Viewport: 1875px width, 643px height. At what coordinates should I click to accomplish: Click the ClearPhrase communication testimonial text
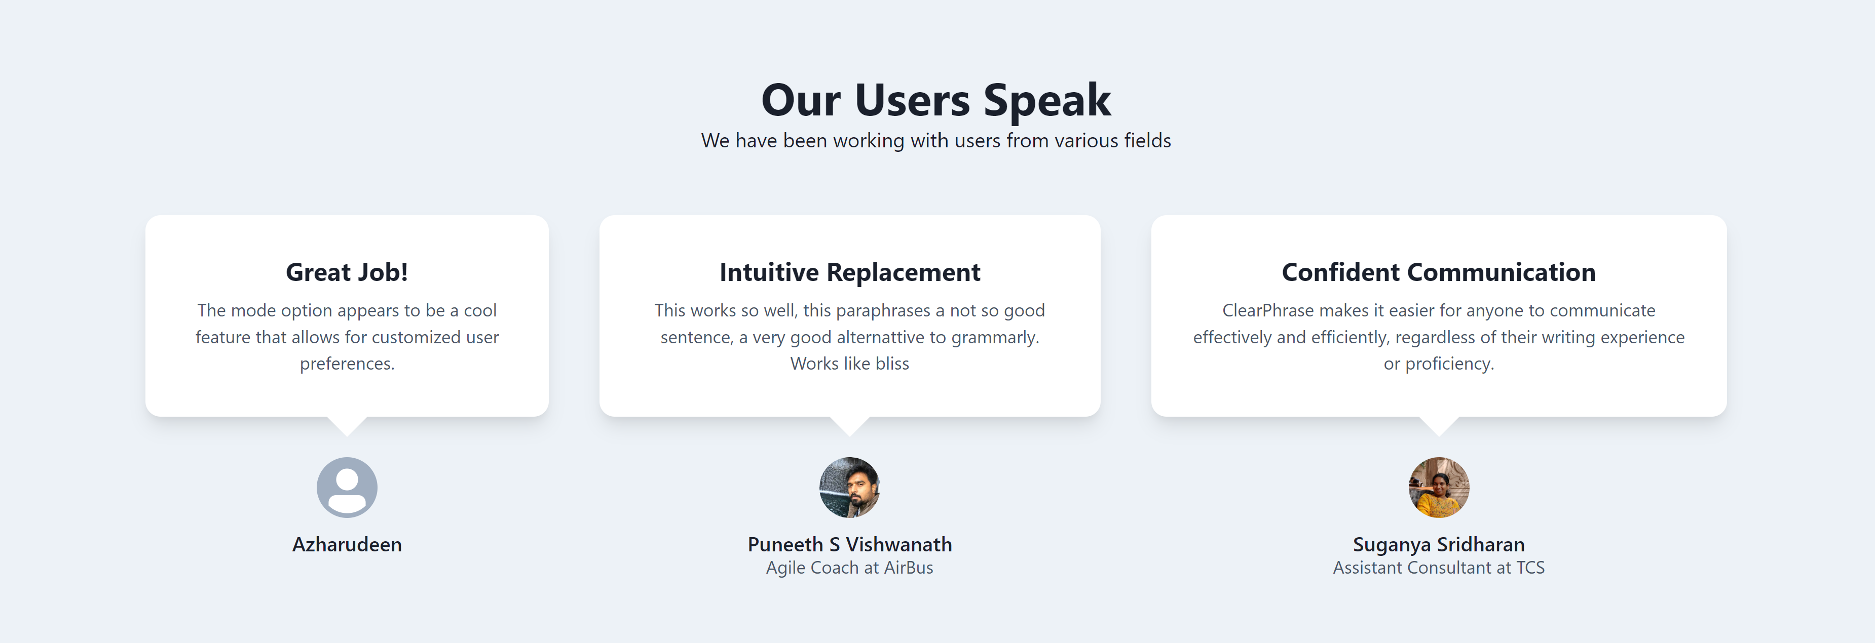[1438, 337]
